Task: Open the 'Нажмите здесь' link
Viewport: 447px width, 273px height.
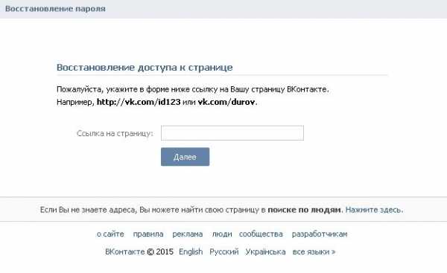Action: click(374, 210)
